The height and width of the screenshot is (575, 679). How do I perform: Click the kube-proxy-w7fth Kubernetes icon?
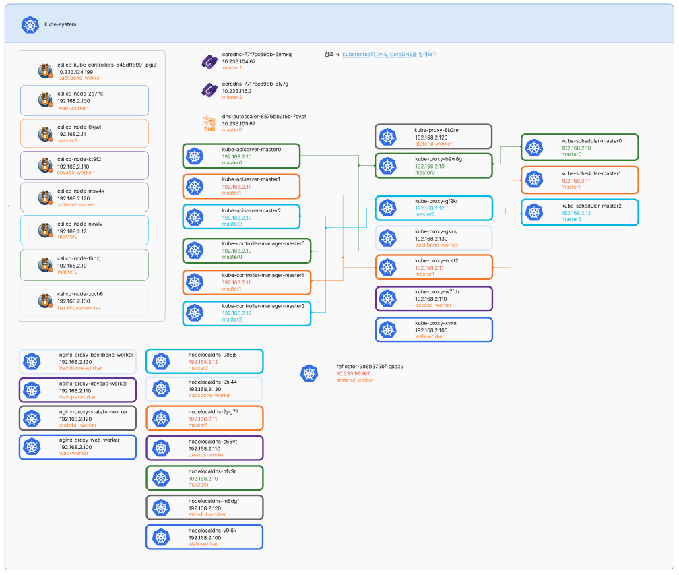point(387,299)
